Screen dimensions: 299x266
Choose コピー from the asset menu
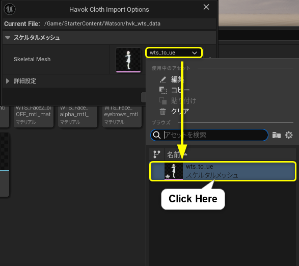(x=180, y=90)
